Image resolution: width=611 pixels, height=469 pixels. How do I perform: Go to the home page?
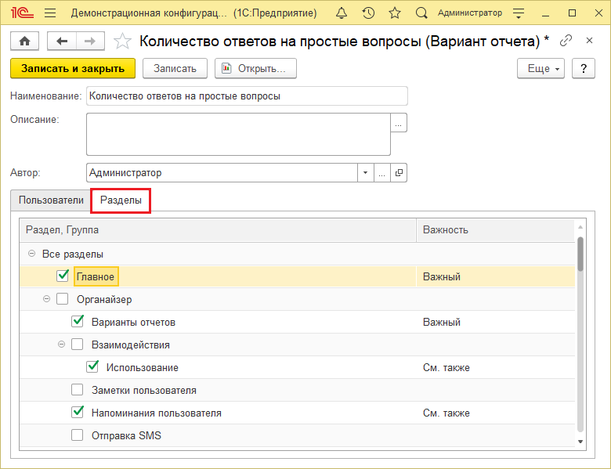point(24,41)
